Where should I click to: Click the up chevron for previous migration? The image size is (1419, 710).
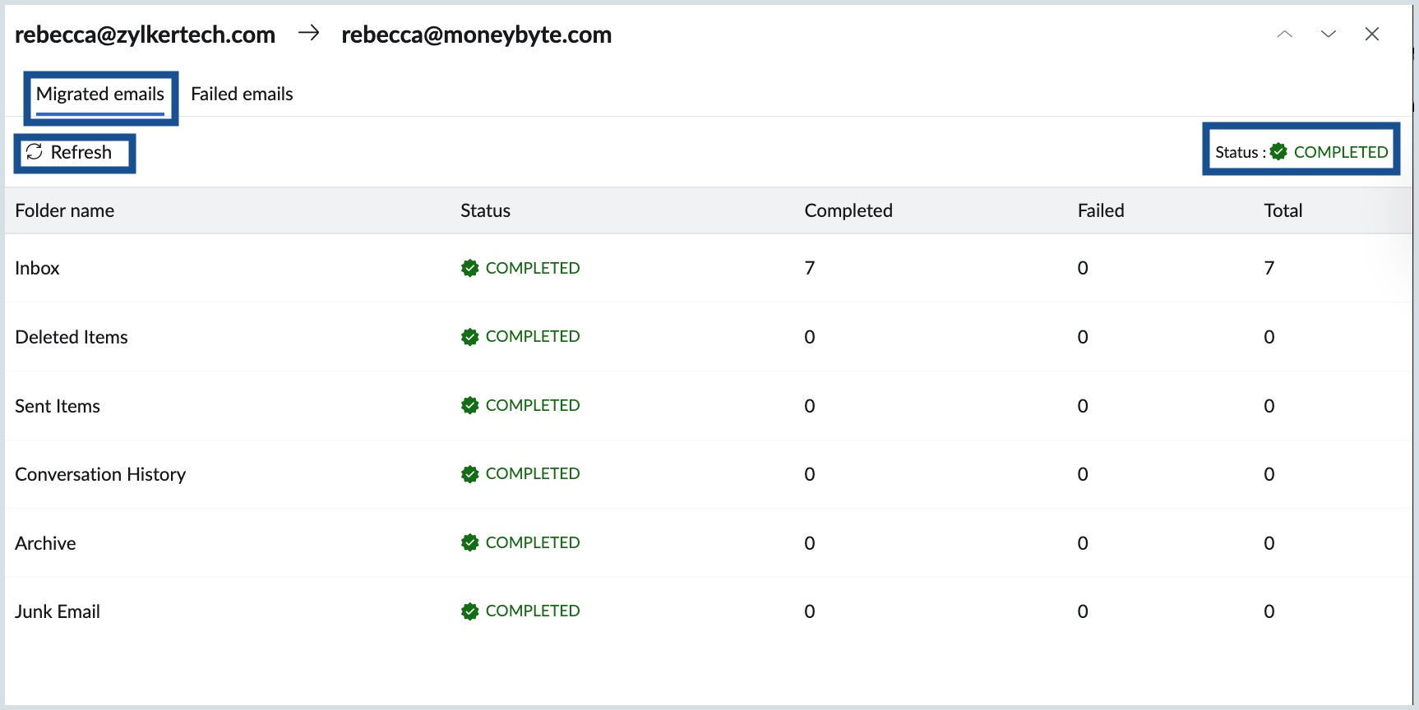click(1285, 35)
